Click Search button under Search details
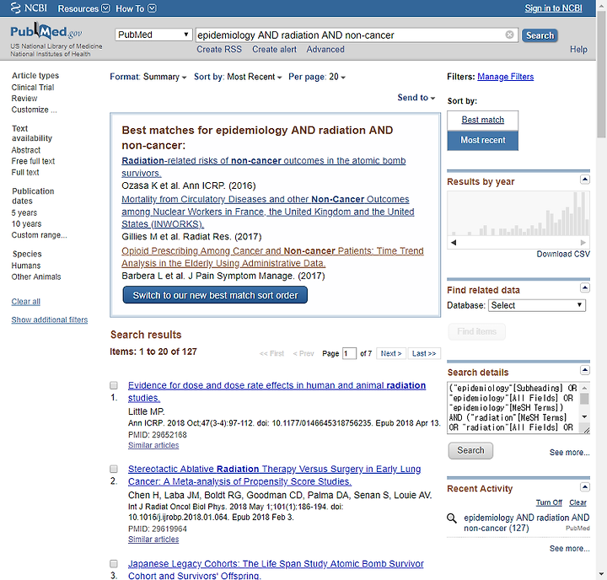This screenshot has height=580, width=607. [470, 451]
